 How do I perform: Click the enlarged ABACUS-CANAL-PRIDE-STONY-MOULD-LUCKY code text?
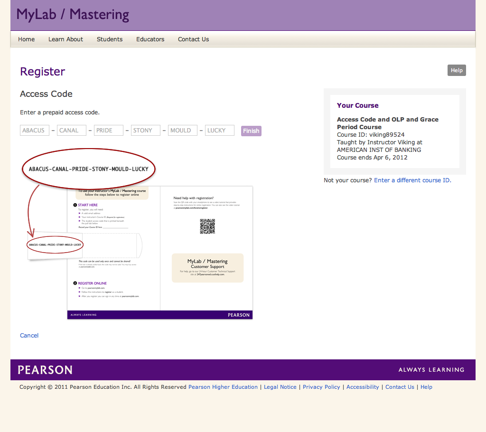click(89, 169)
